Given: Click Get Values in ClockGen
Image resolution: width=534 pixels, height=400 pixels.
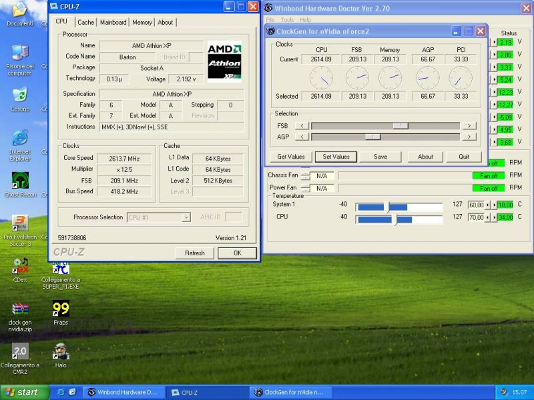Looking at the screenshot, I should [291, 157].
